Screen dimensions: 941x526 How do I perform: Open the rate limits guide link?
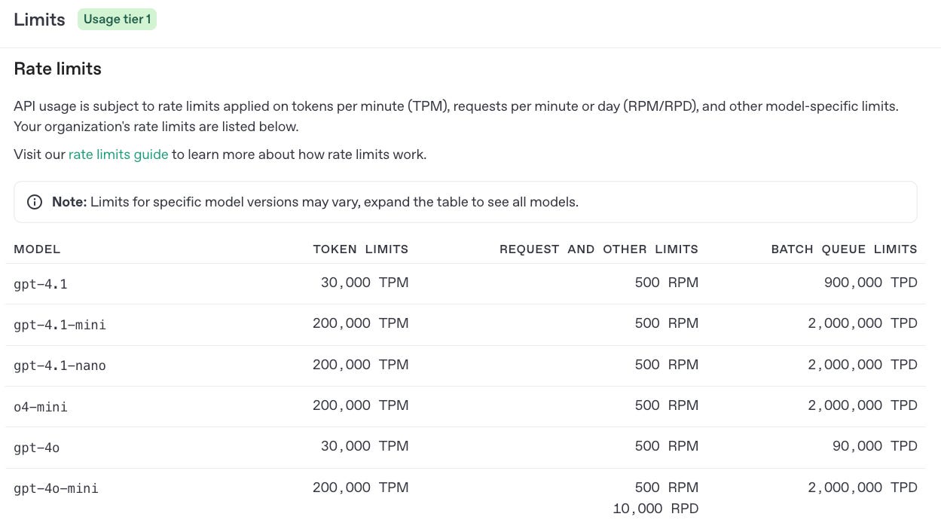pos(118,154)
